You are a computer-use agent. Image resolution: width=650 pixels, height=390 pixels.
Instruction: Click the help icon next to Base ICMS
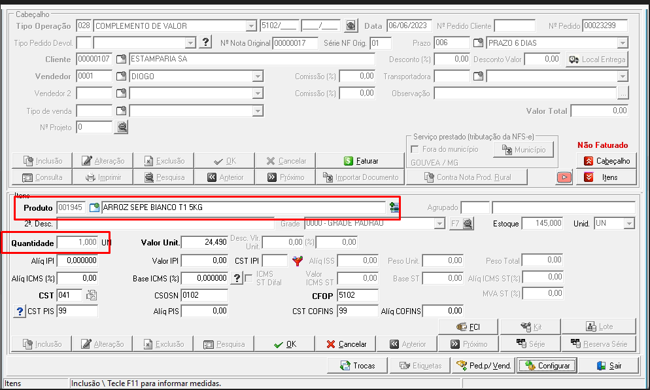pyautogui.click(x=236, y=278)
